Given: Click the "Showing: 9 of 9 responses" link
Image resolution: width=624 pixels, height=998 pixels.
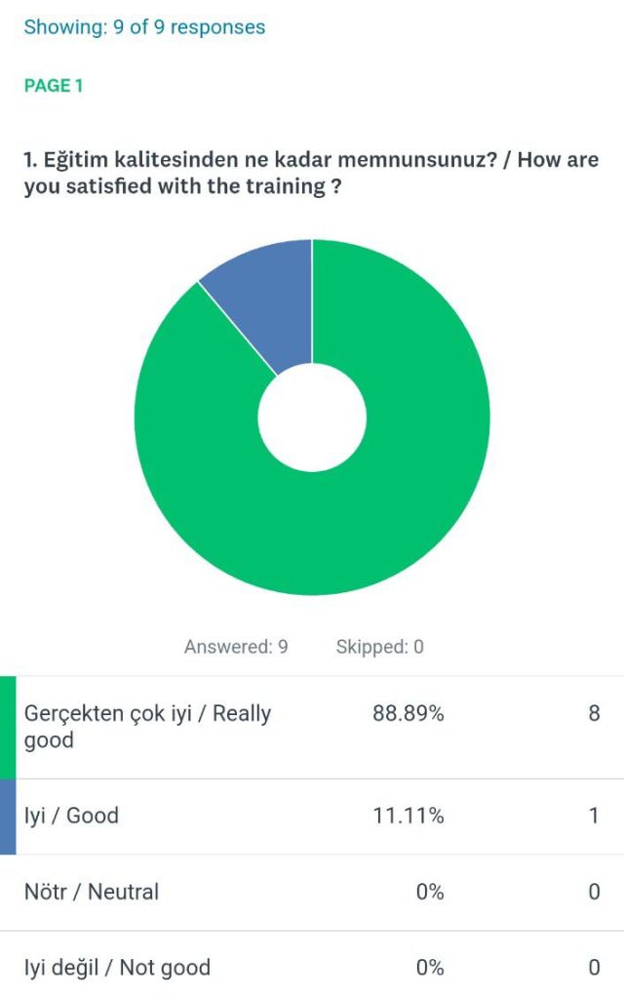Looking at the screenshot, I should tap(144, 27).
